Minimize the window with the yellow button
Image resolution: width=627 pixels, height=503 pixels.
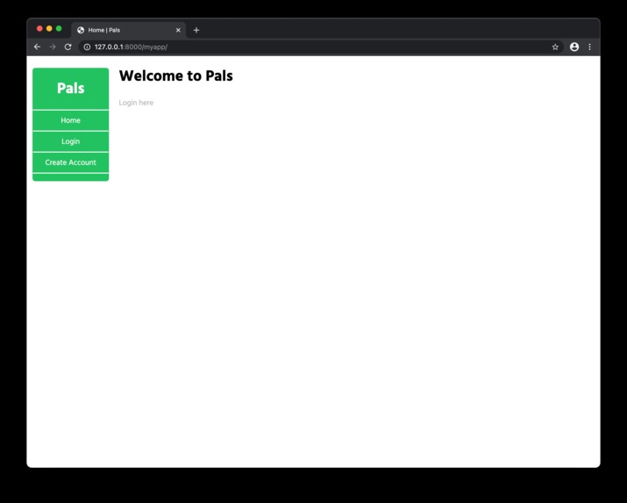49,28
